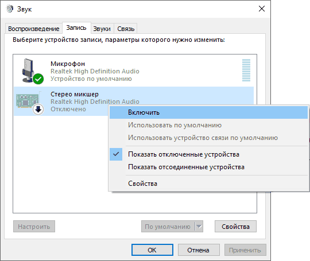Click Realtek High Definition Audio under Микрофон
The height and width of the screenshot is (261, 310).
point(95,71)
